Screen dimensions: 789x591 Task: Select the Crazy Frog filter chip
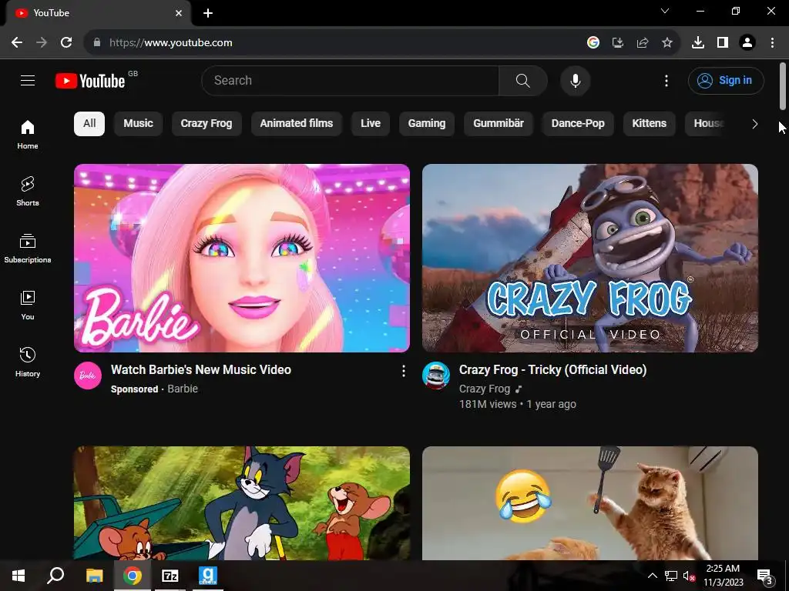tap(206, 124)
